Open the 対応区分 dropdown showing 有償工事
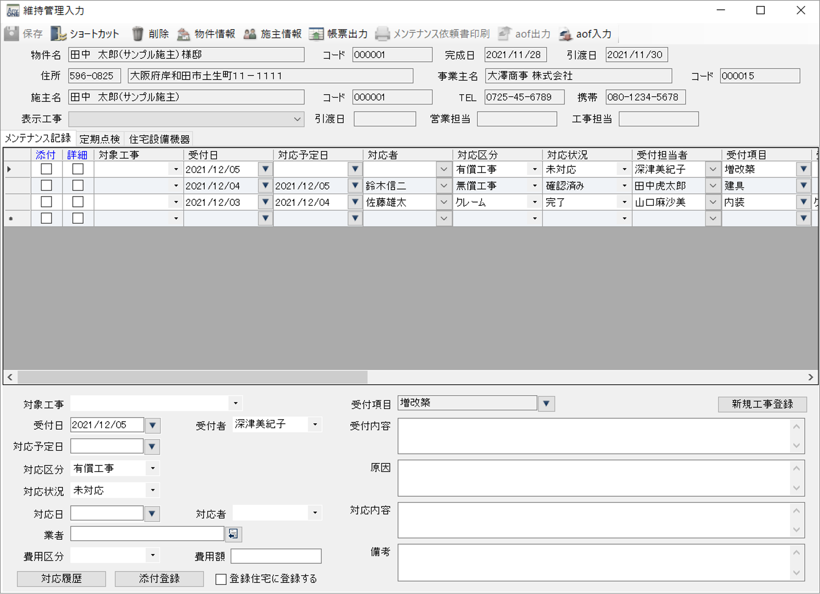This screenshot has height=594, width=820. pyautogui.click(x=153, y=469)
